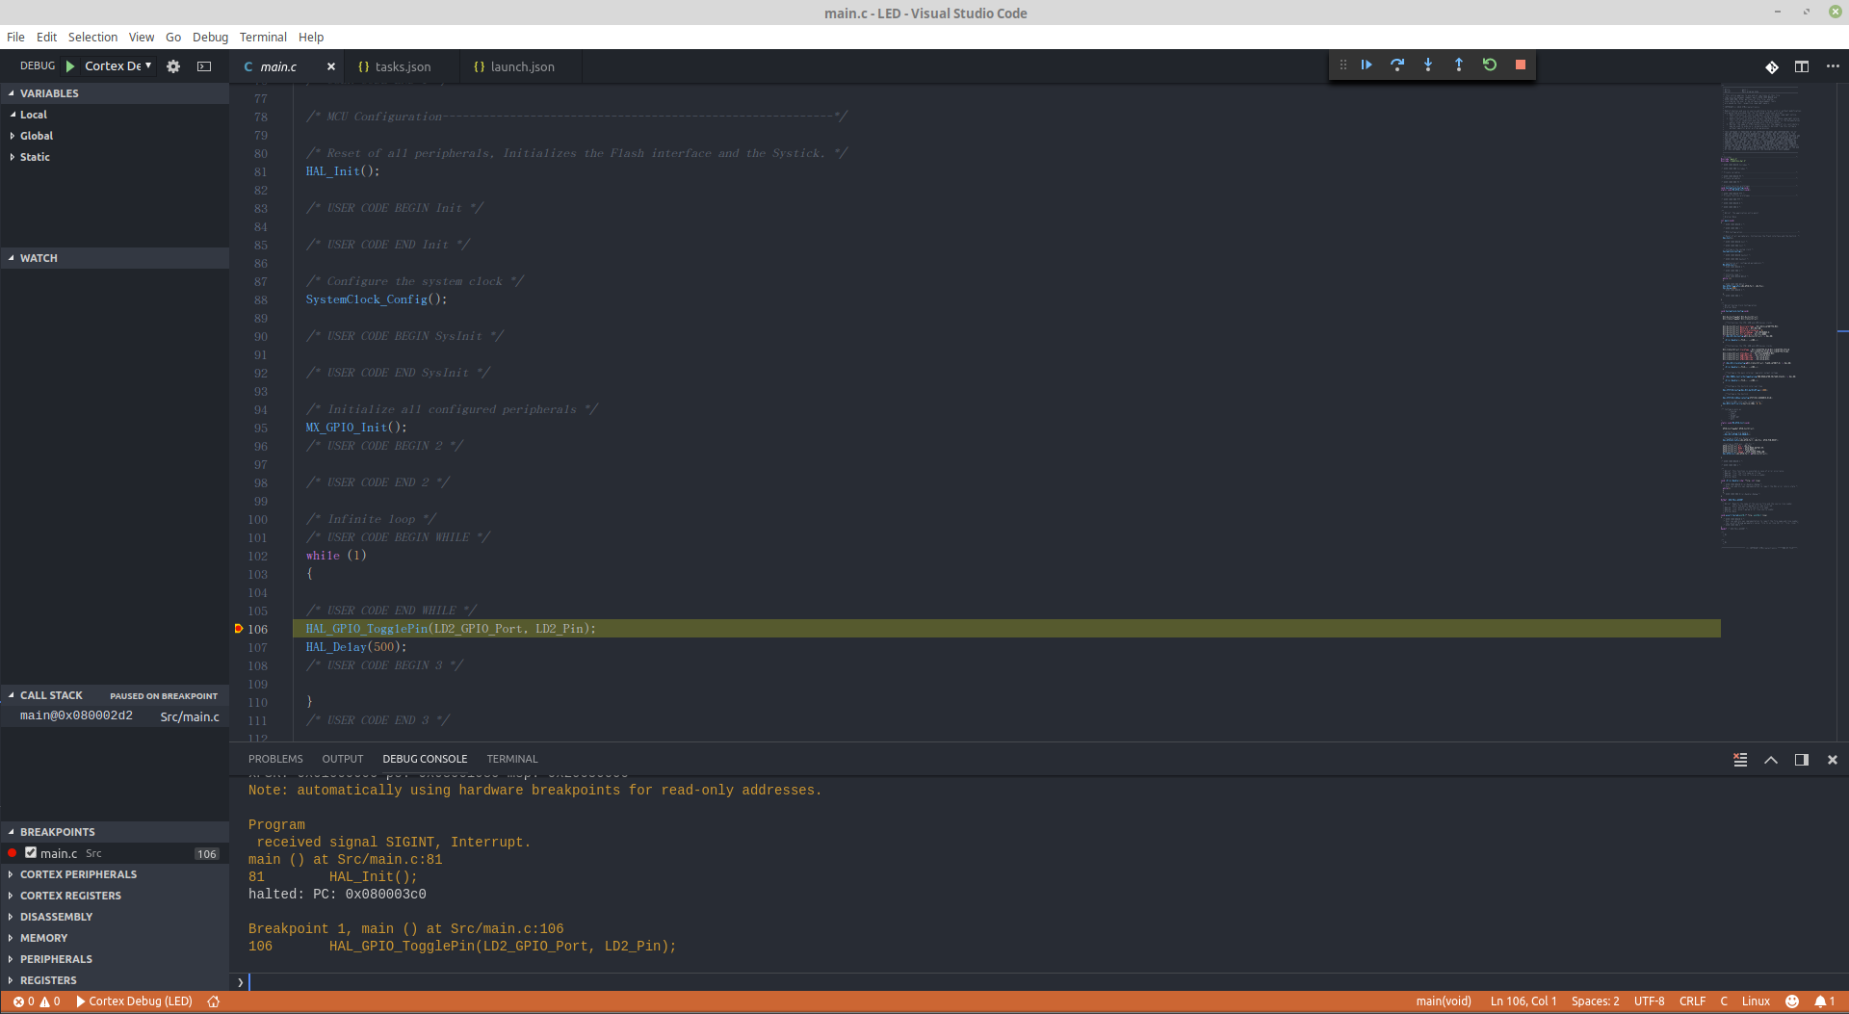Open launch.json via the gear icon
The width and height of the screenshot is (1849, 1014).
pyautogui.click(x=173, y=66)
